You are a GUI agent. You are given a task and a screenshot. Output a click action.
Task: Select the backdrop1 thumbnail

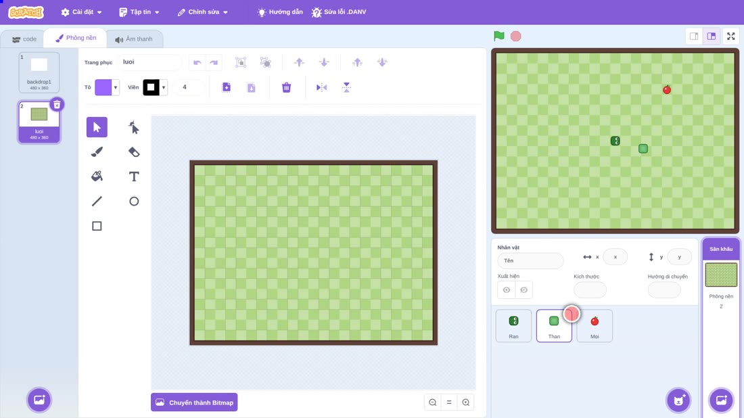click(x=39, y=72)
